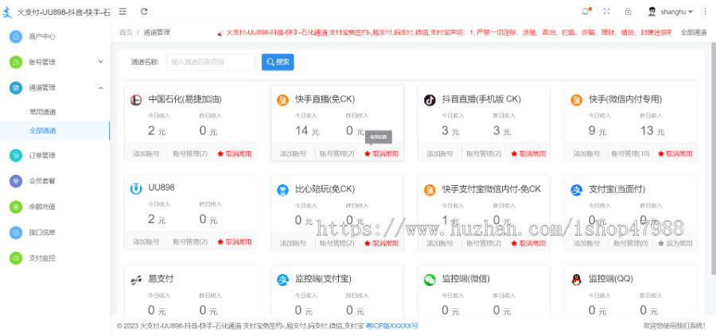The image size is (716, 336).
Task: Set 支付宝(当面付) as favorite with 设为常用
Action: pos(675,243)
